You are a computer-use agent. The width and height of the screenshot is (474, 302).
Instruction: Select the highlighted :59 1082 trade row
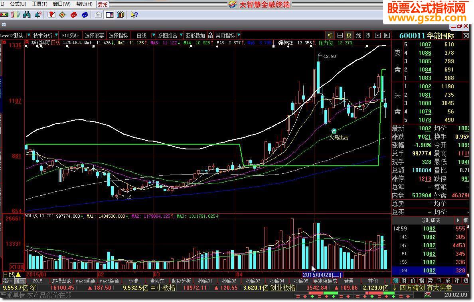430,270
